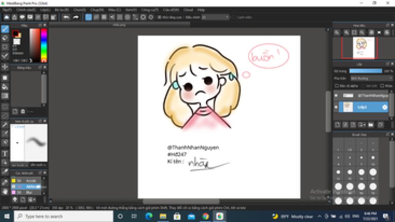395x222 pixels.
Task: Click the Windows Start button
Action: click(x=7, y=216)
